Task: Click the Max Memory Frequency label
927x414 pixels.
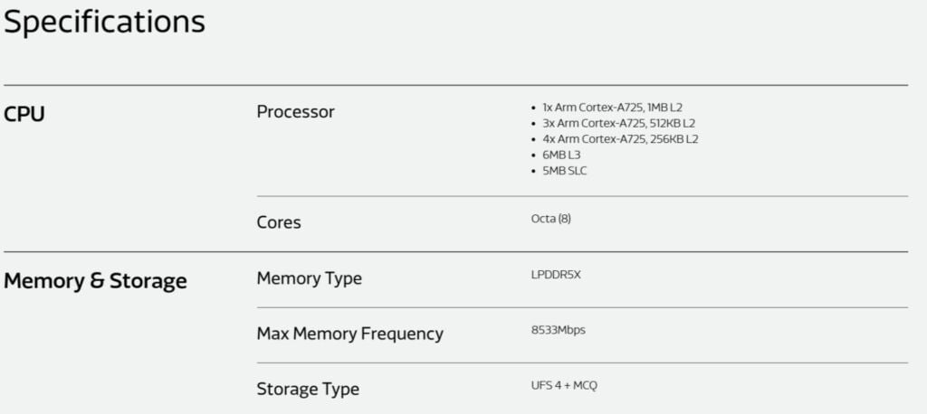Action: click(x=350, y=334)
